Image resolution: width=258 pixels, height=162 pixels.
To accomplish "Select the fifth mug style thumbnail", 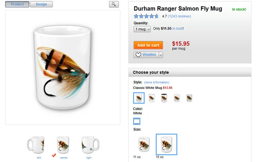I will pyautogui.click(x=189, y=98).
